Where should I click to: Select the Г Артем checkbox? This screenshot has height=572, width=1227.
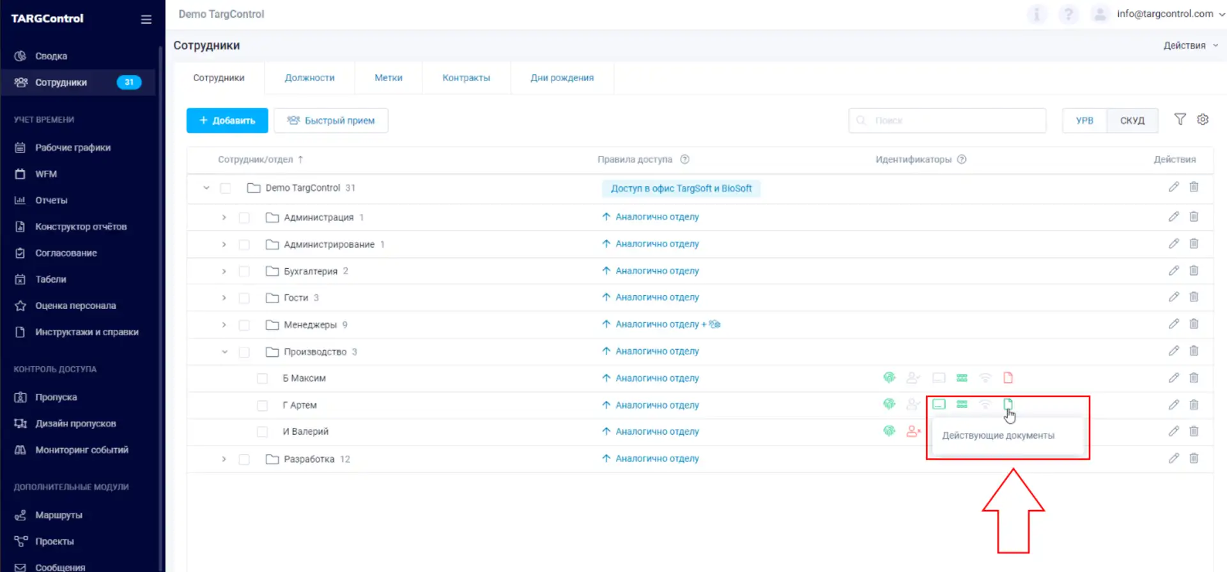pyautogui.click(x=262, y=405)
